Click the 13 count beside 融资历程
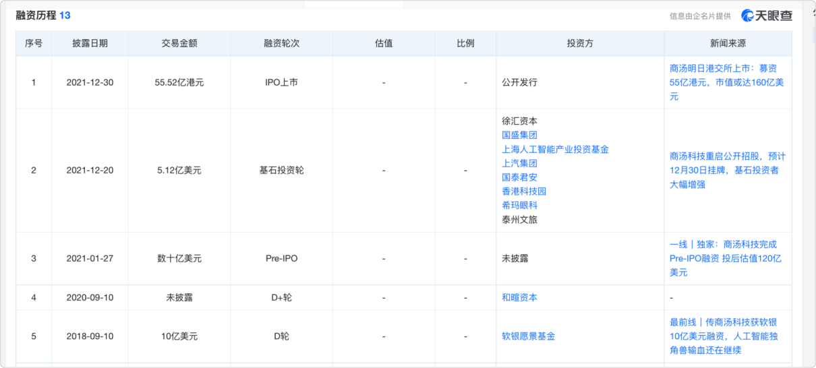The image size is (816, 368). click(65, 15)
